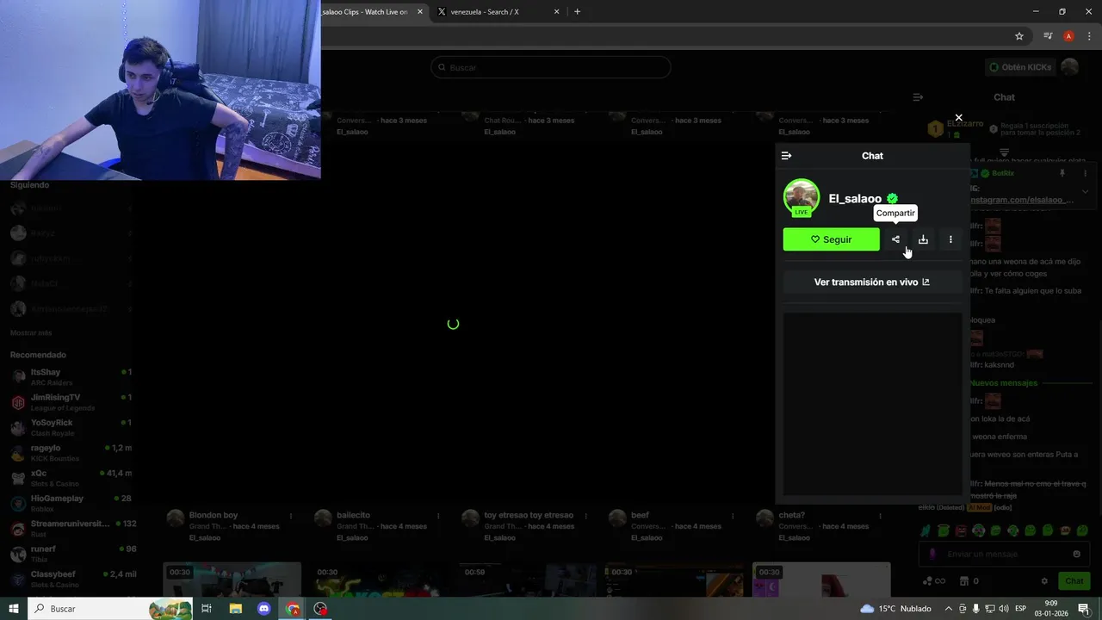Open Chrome media control icon
1102x620 pixels.
pos(1048,36)
